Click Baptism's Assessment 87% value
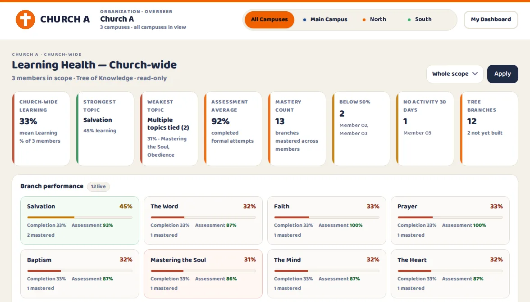The image size is (530, 302). tap(108, 279)
